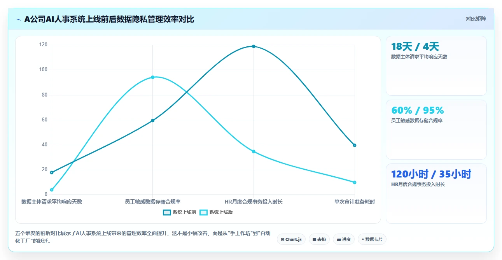
Task: Click the 系统上线后 point at 35
Action: [254, 151]
